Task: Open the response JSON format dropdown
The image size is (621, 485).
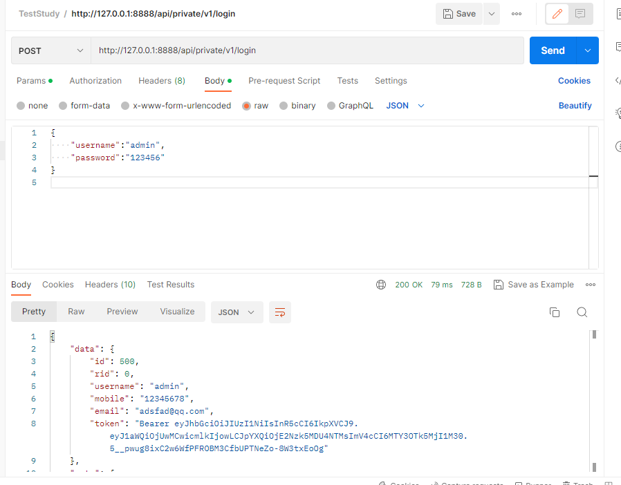Action: click(237, 312)
